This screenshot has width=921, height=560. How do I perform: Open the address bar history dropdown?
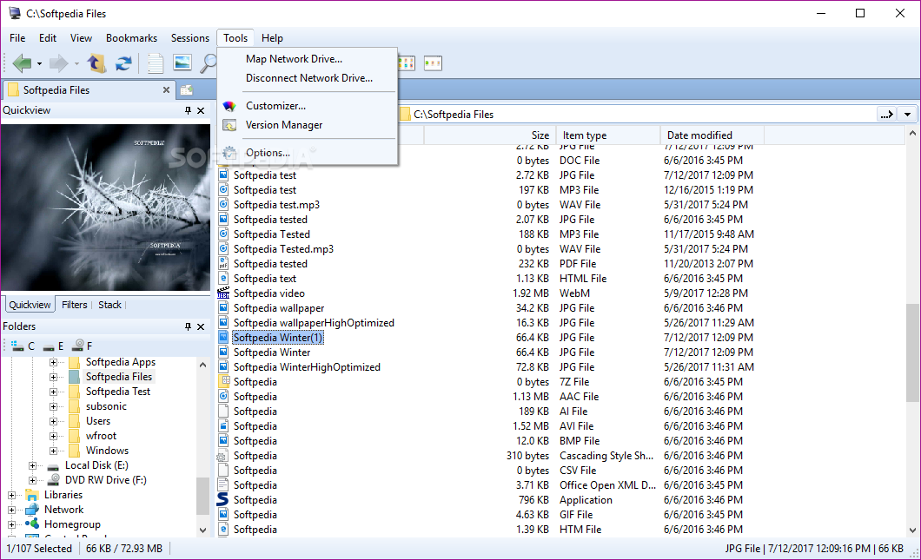click(x=908, y=115)
